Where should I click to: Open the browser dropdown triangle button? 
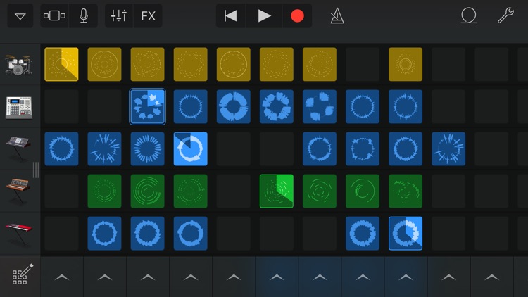click(x=20, y=15)
